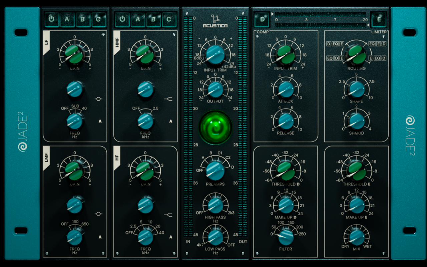The width and height of the screenshot is (427, 267).
Task: Select button C in the second EQ header
Action: tap(169, 19)
